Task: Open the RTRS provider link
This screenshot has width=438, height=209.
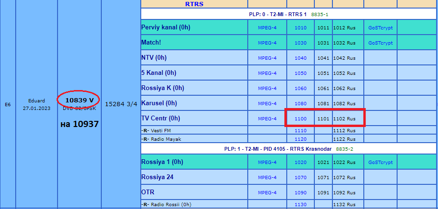Action: [194, 4]
